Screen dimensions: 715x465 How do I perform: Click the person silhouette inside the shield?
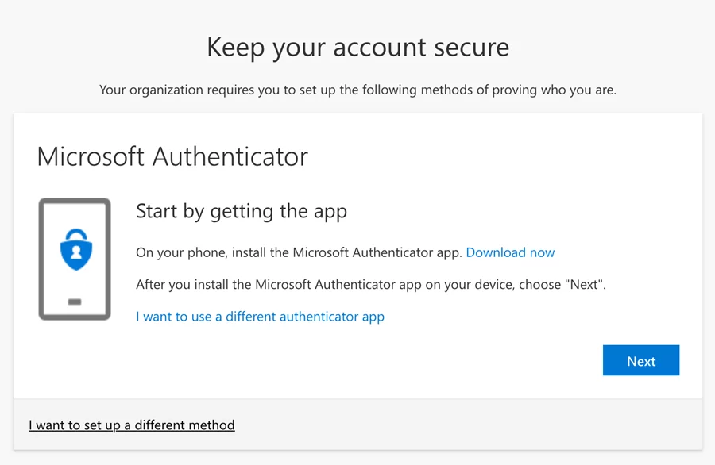coord(76,253)
